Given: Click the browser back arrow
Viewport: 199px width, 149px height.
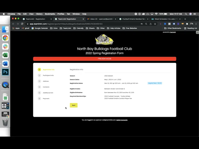Looking at the screenshot, I should point(13,24).
